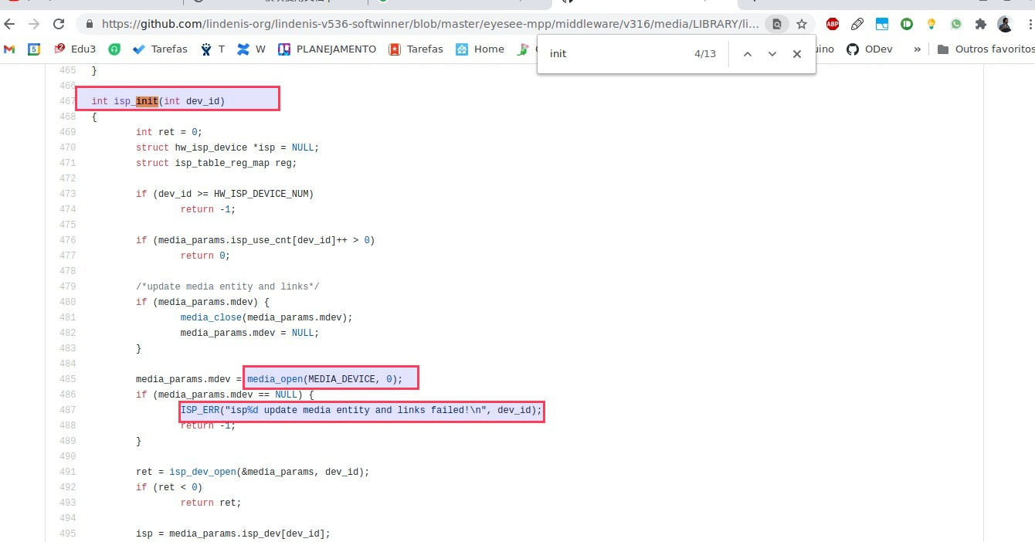
Task: Select line number 491
Action: (x=67, y=472)
